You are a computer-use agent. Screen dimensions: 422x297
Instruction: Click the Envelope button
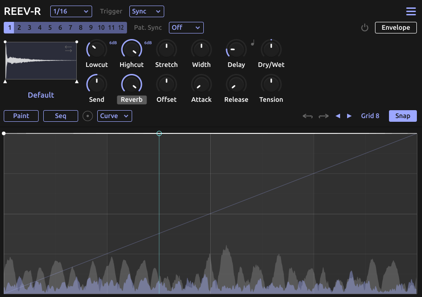pyautogui.click(x=395, y=27)
